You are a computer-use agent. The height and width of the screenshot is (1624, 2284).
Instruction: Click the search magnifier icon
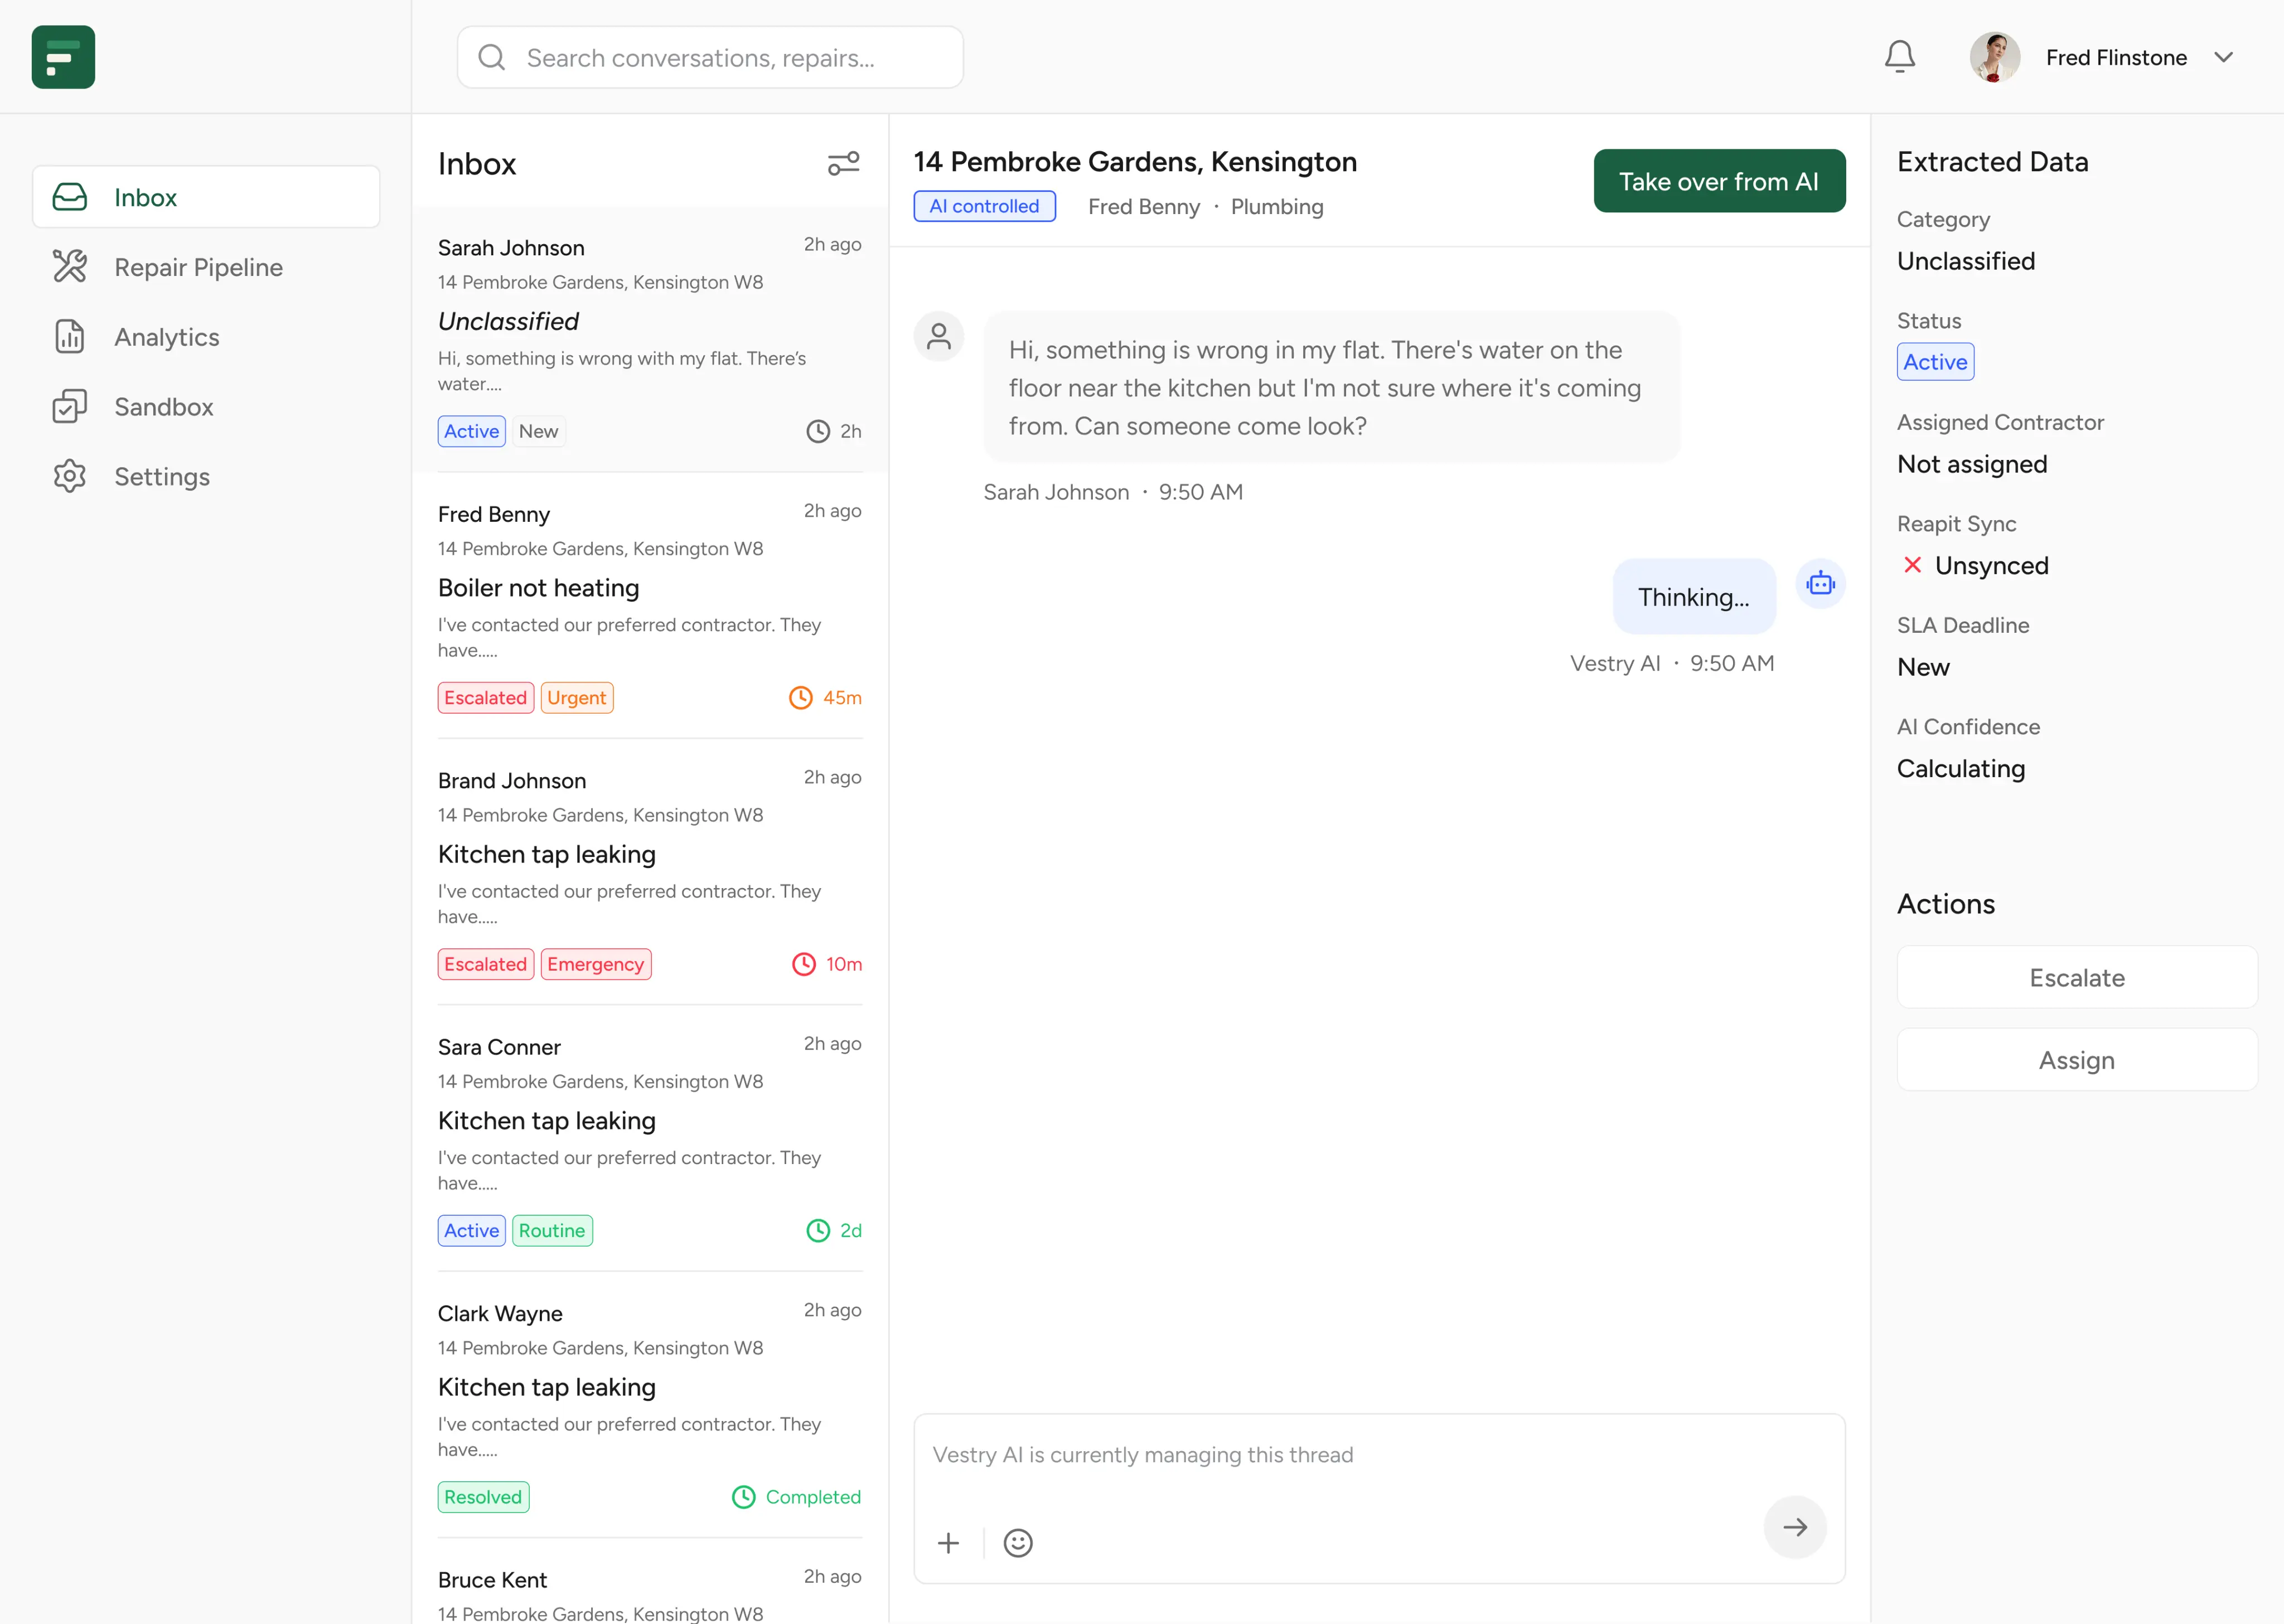[491, 57]
